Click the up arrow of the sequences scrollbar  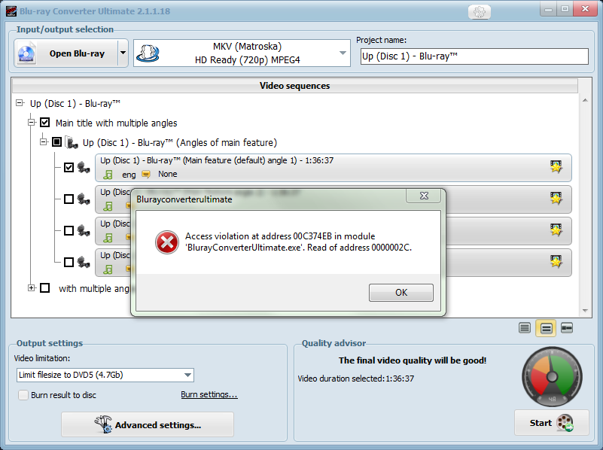tap(585, 100)
